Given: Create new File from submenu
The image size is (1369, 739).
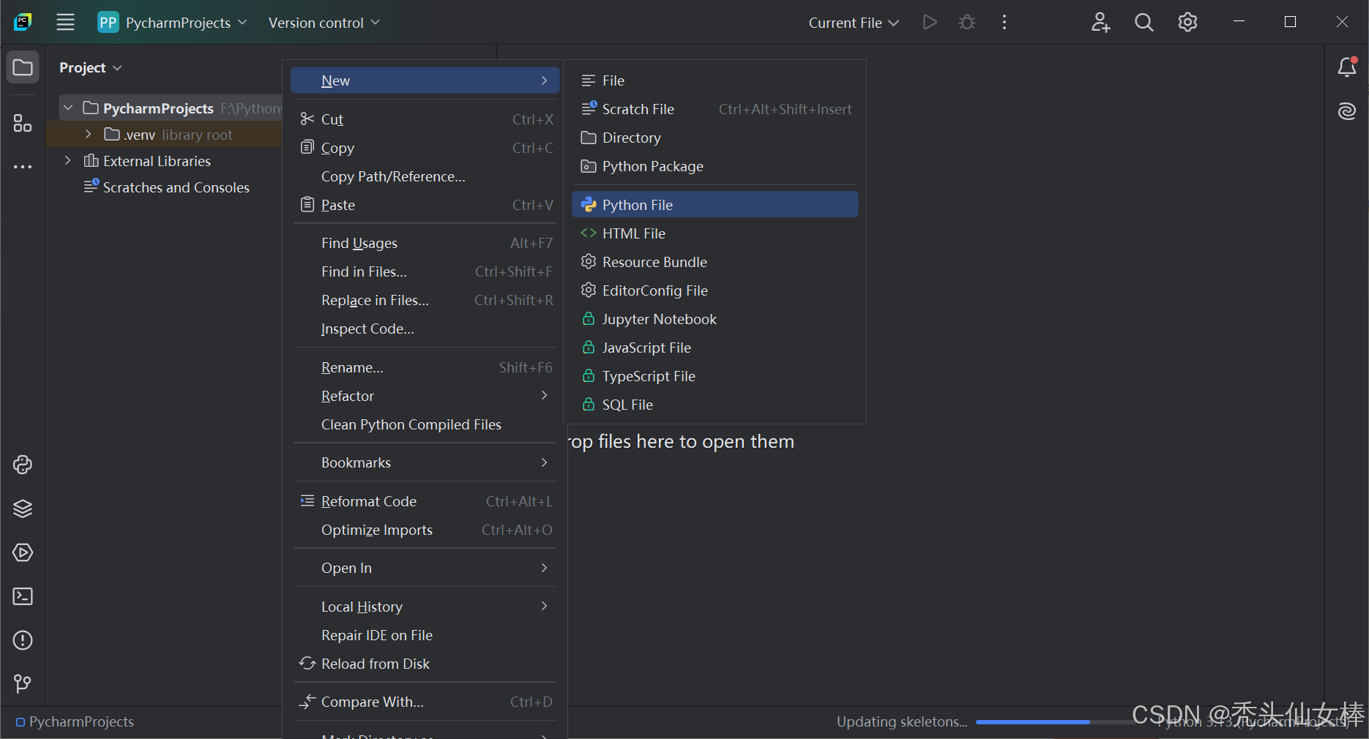Looking at the screenshot, I should pyautogui.click(x=715, y=80).
